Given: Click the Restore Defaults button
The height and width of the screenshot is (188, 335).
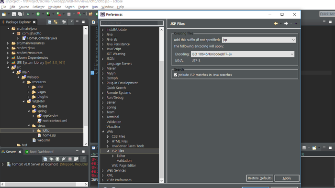Looking at the screenshot, I should [259, 178].
